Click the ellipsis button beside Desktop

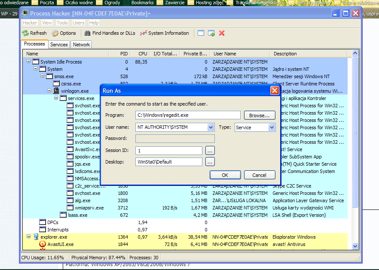pos(210,162)
